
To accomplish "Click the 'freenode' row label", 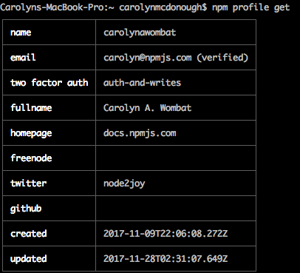I will point(31,158).
